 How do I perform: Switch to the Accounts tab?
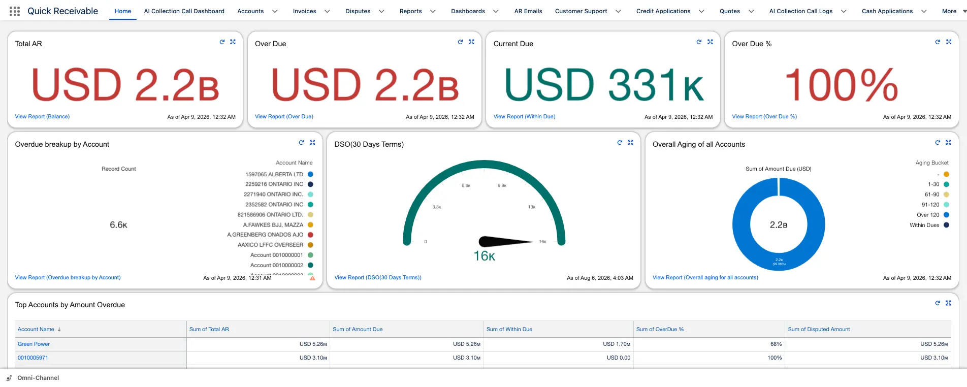(250, 11)
